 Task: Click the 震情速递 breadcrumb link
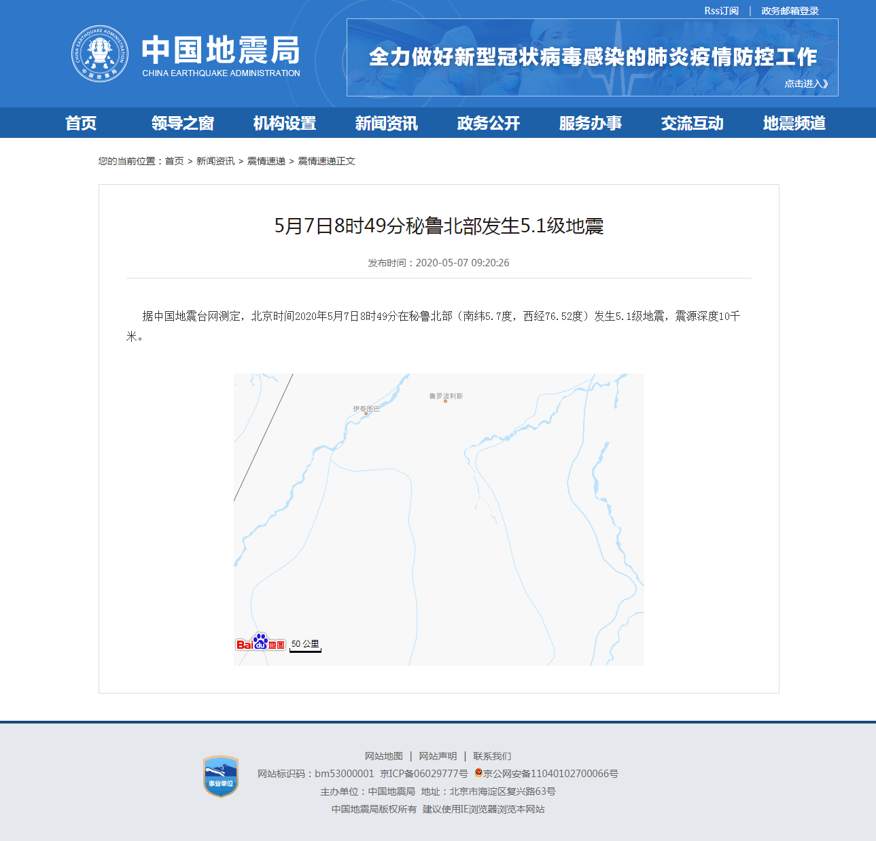(265, 161)
